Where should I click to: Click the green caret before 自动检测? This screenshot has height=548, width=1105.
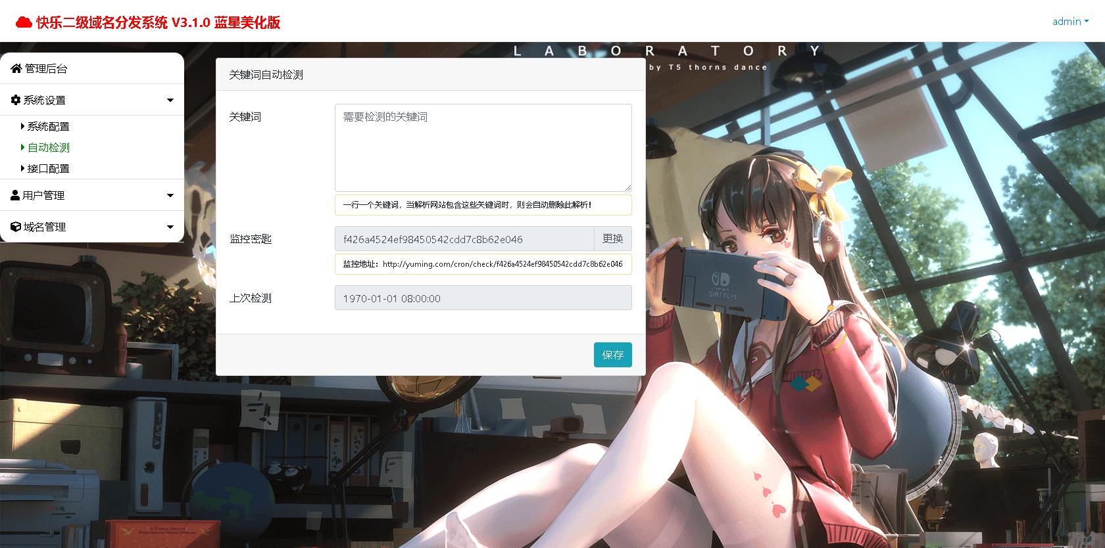tap(23, 147)
